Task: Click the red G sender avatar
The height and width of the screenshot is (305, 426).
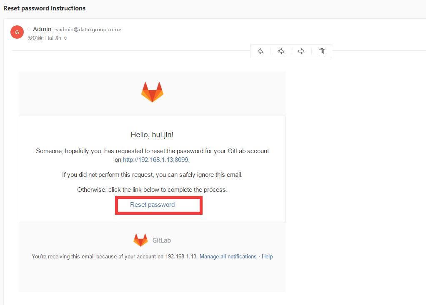Action: point(17,32)
